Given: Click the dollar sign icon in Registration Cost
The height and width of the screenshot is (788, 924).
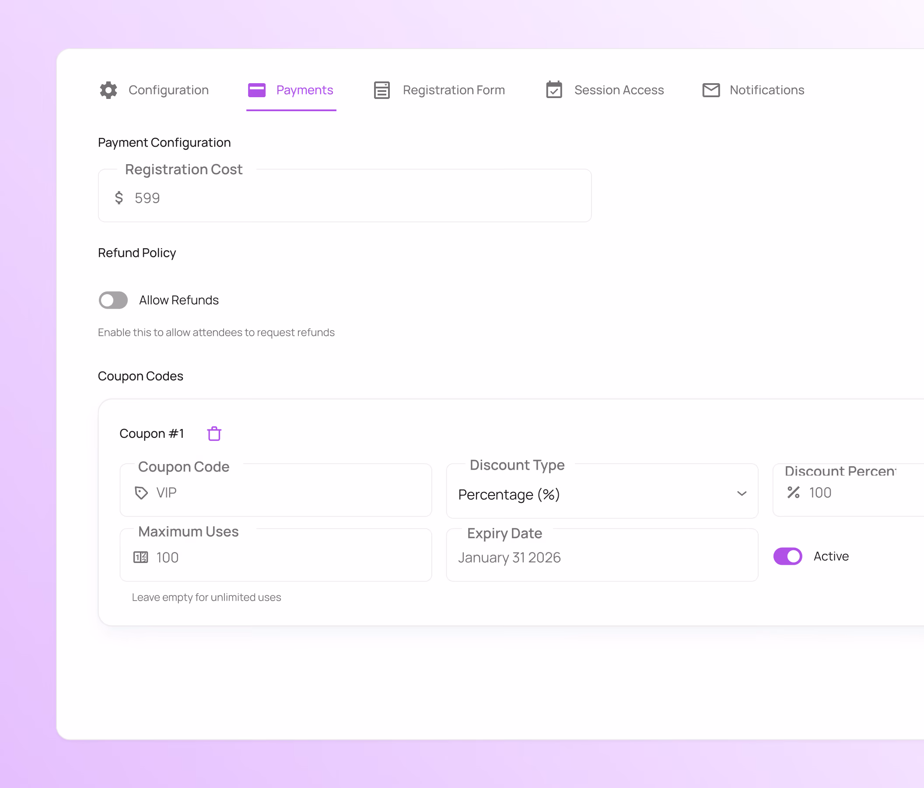Looking at the screenshot, I should click(119, 198).
